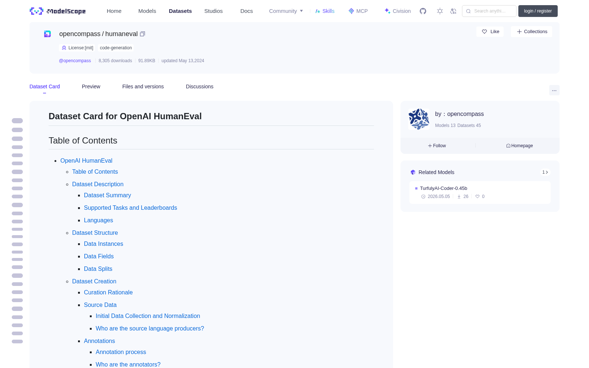Jump to Data Instances section
The width and height of the screenshot is (589, 368).
(x=103, y=244)
